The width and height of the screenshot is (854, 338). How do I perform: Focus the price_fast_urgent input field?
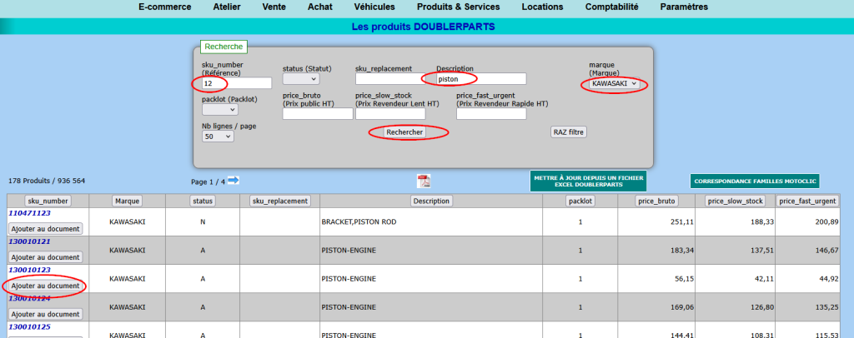click(x=491, y=113)
